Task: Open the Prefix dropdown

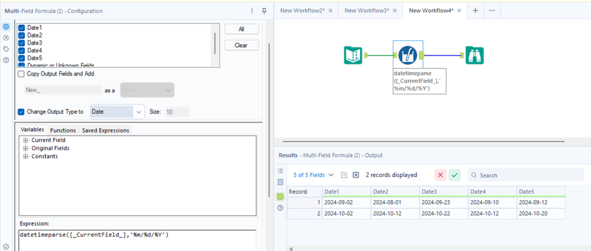Action: [147, 90]
